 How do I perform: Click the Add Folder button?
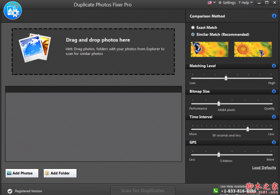click(60, 173)
